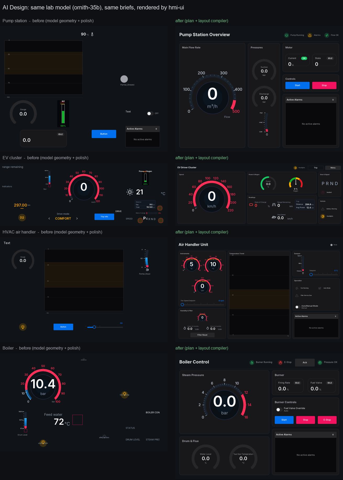Click the slider handle in HVAC before panel
The height and width of the screenshot is (480, 343).
pyautogui.click(x=94, y=327)
